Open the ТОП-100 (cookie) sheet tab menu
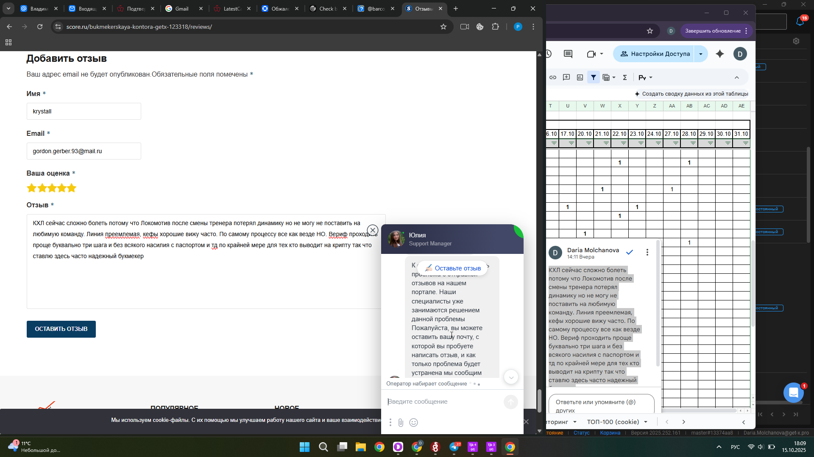Viewport: 814px width, 457px height. pos(646,422)
